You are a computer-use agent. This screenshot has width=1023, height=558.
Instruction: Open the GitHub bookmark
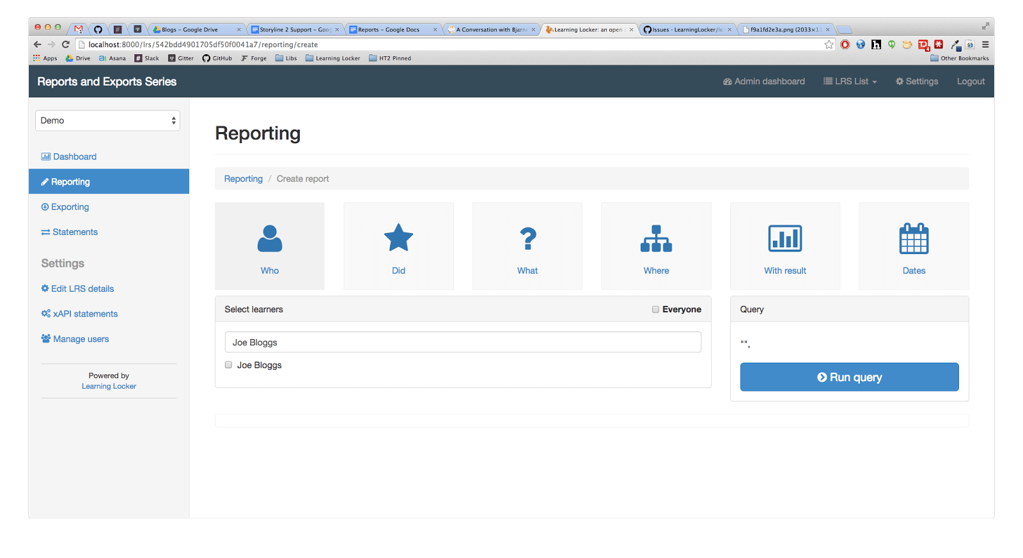click(x=217, y=58)
